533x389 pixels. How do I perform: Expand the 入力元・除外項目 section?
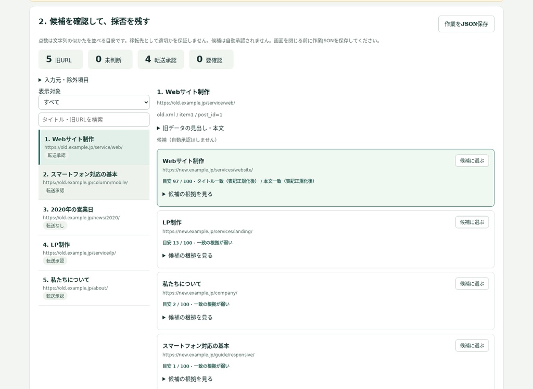[x=64, y=80]
